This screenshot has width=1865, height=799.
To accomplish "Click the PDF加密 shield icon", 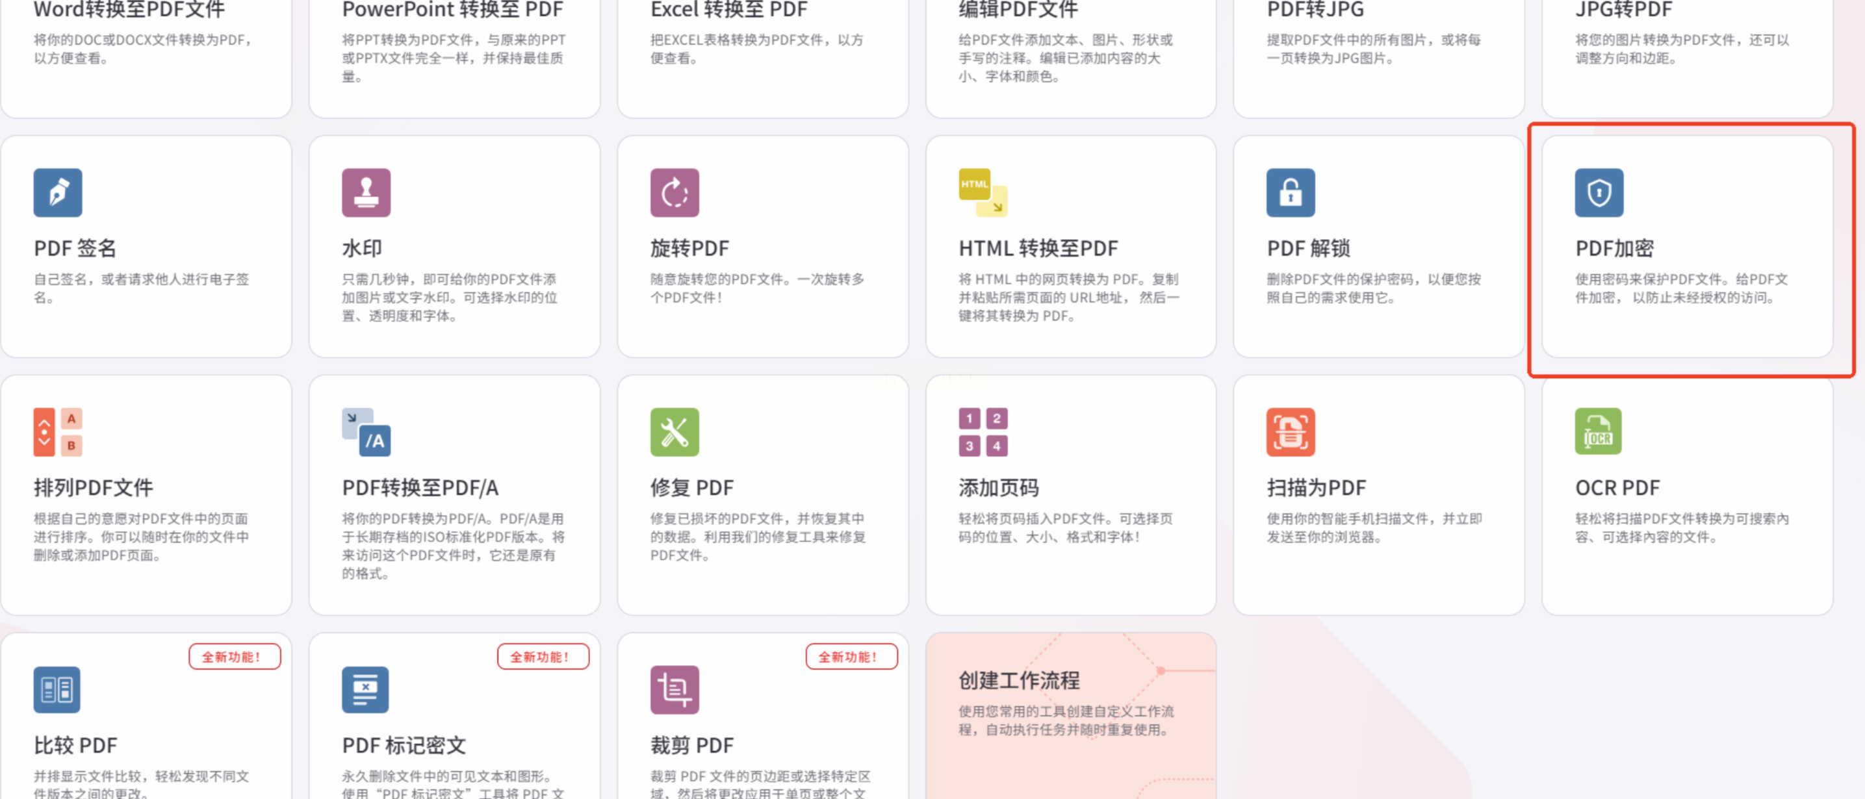I will [1599, 192].
